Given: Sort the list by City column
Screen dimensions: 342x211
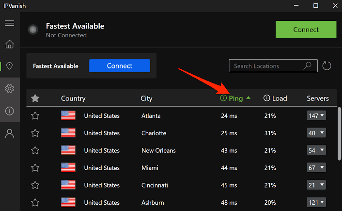Looking at the screenshot, I should [146, 98].
